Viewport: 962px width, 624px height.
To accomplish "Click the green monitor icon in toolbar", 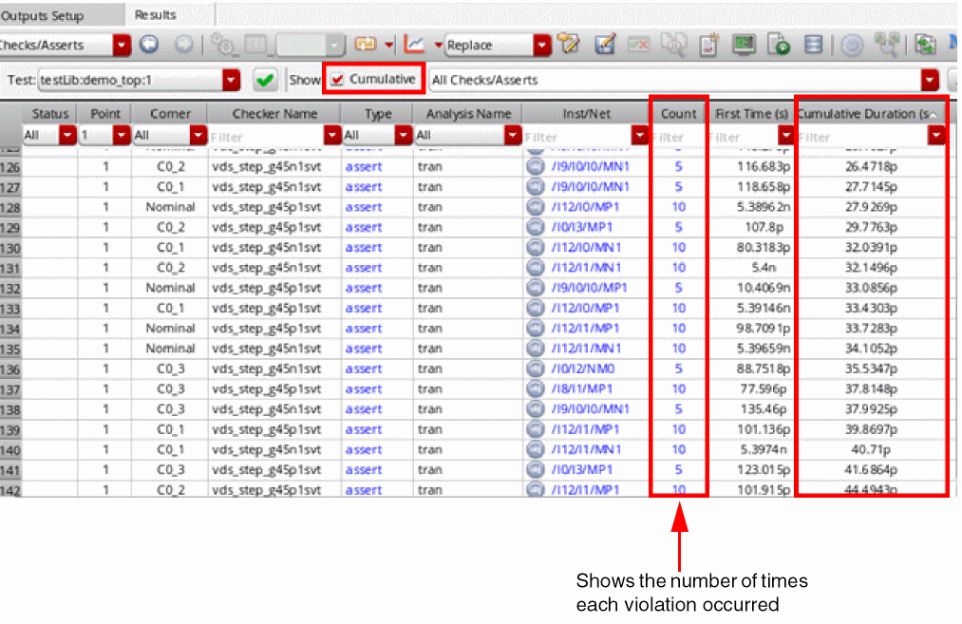I will click(x=744, y=45).
